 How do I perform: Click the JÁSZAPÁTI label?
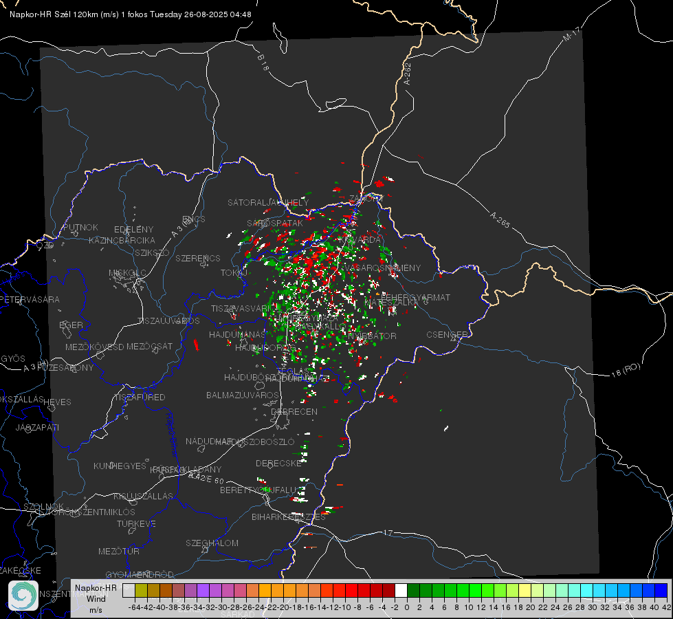[37, 427]
